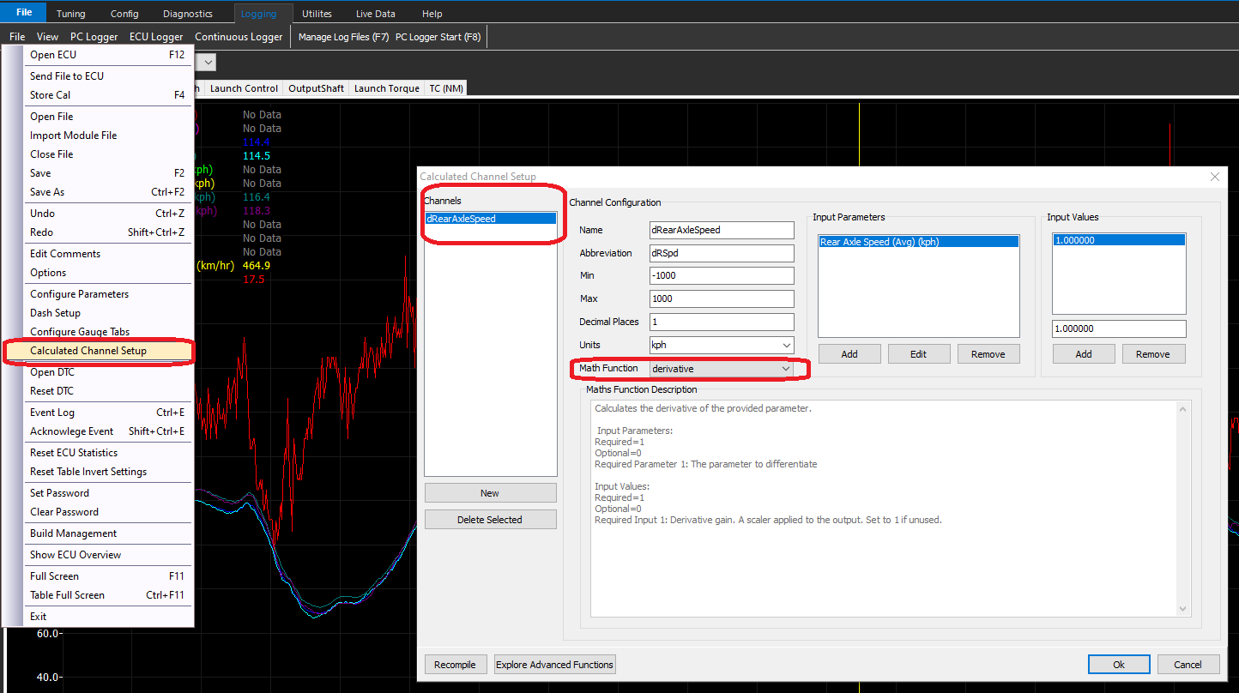The height and width of the screenshot is (693, 1239).
Task: Remove the selected Input Value
Action: point(1152,354)
